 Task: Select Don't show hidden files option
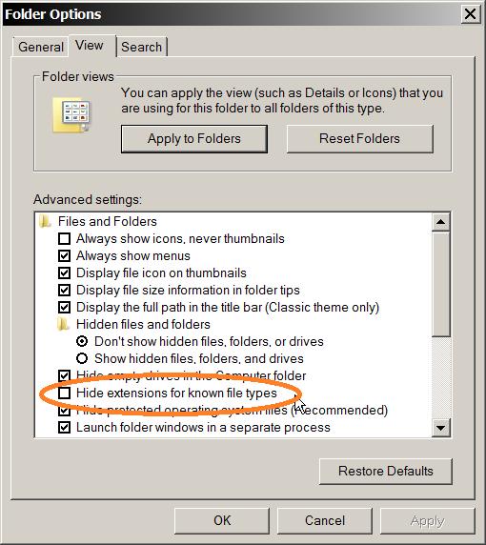82,341
